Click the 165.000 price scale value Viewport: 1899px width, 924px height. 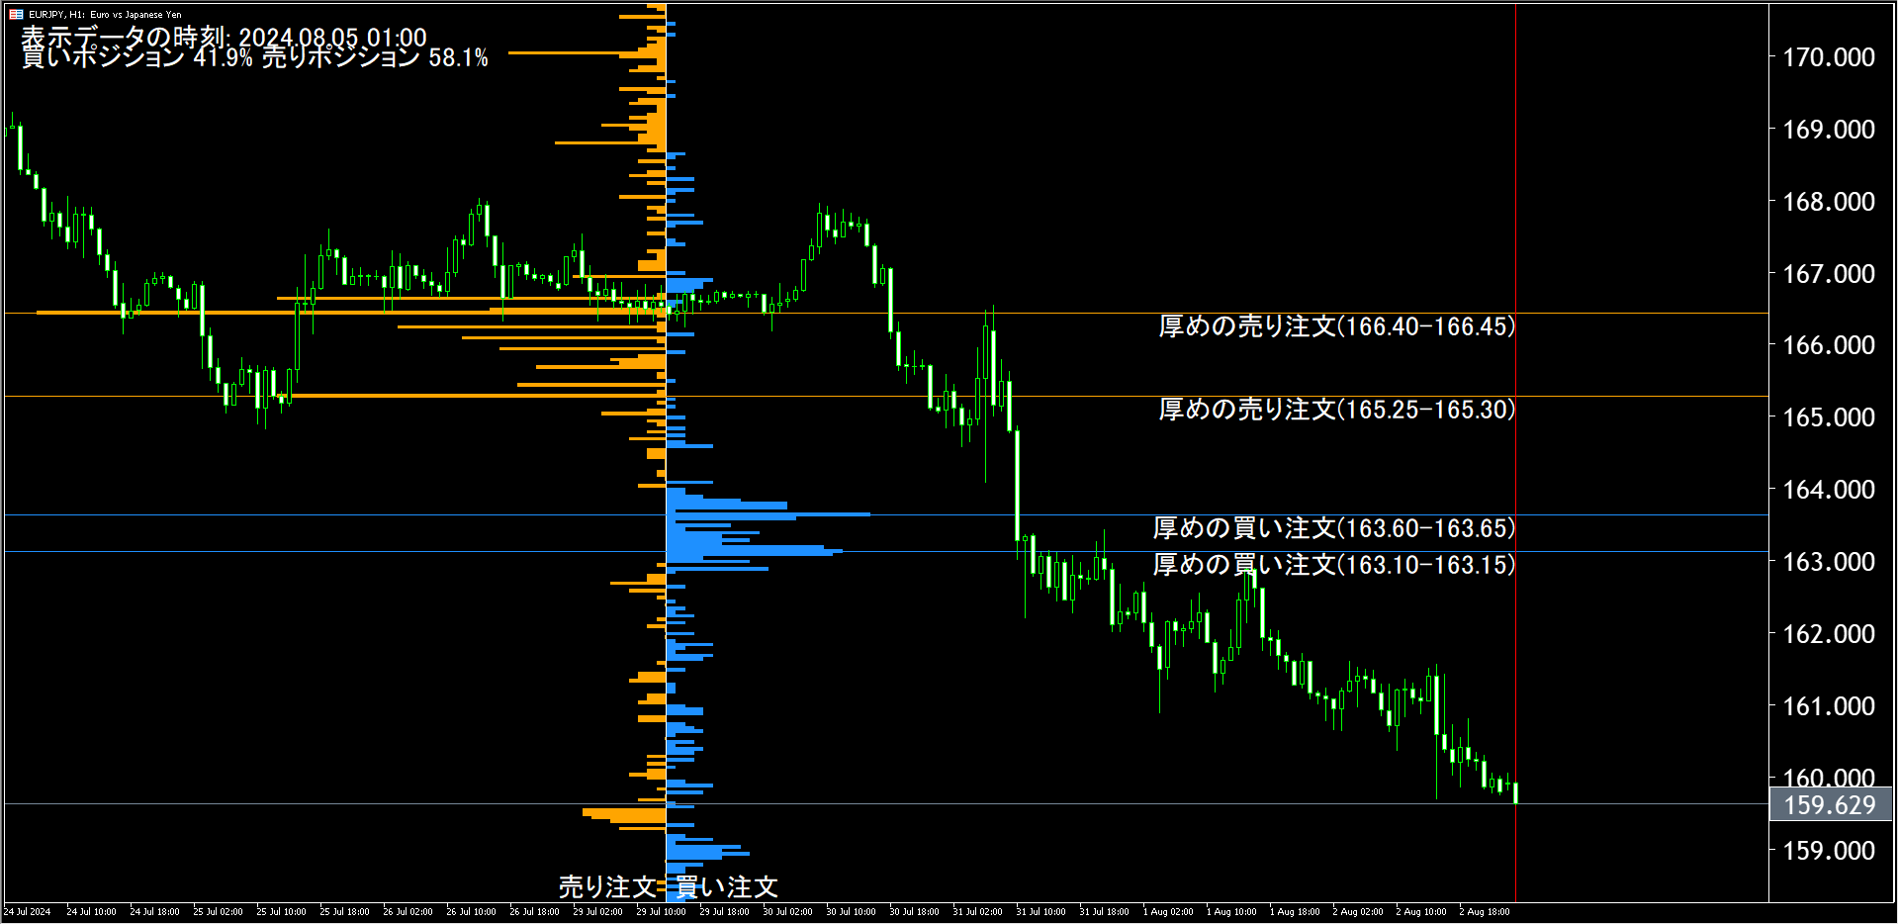click(x=1829, y=417)
